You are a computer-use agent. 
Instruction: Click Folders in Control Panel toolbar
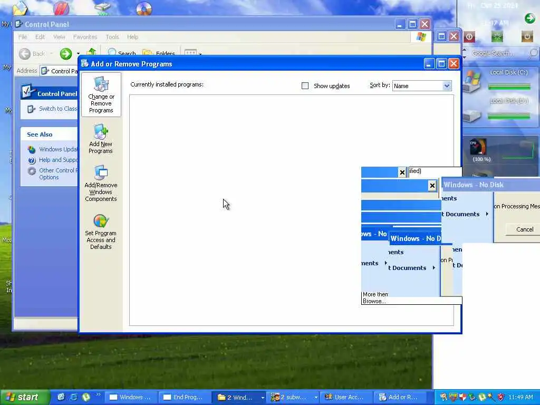pos(158,53)
